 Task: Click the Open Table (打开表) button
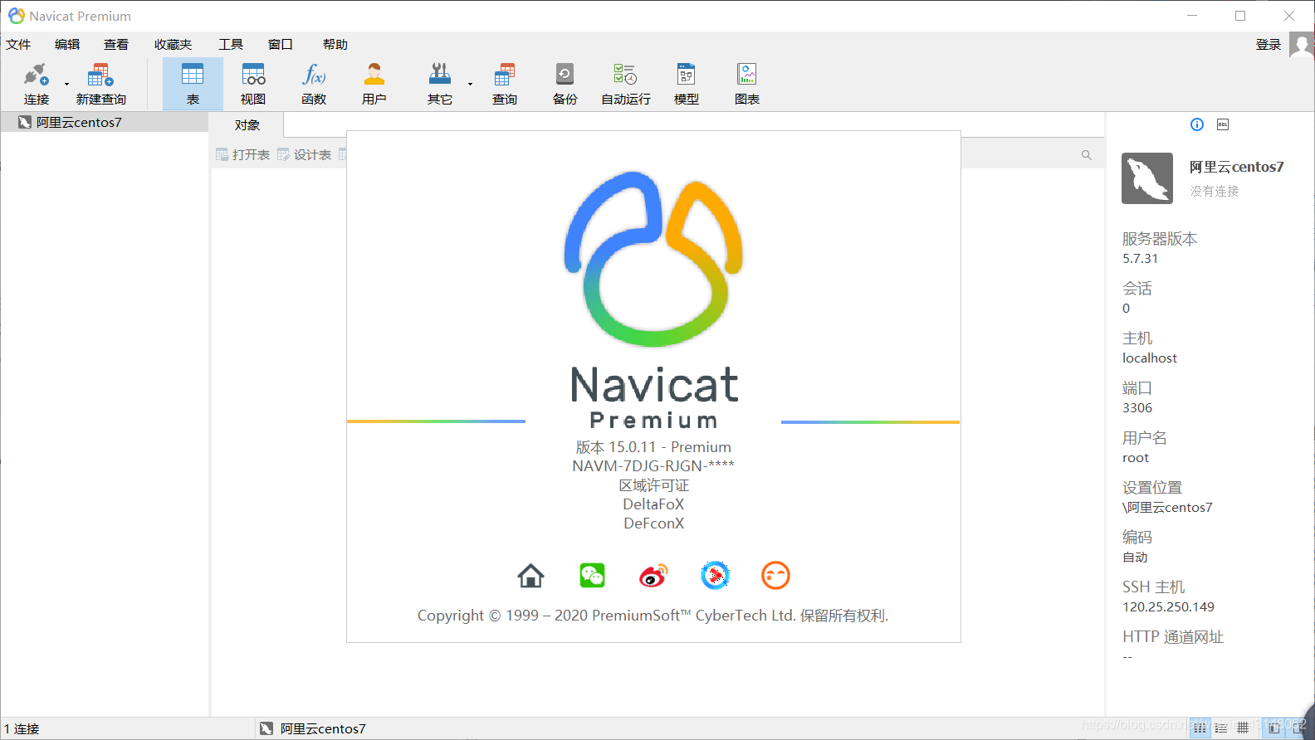point(242,154)
